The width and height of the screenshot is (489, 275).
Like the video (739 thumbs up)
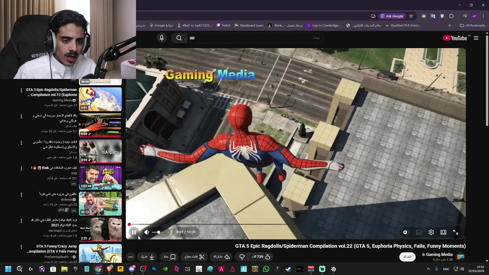261,257
